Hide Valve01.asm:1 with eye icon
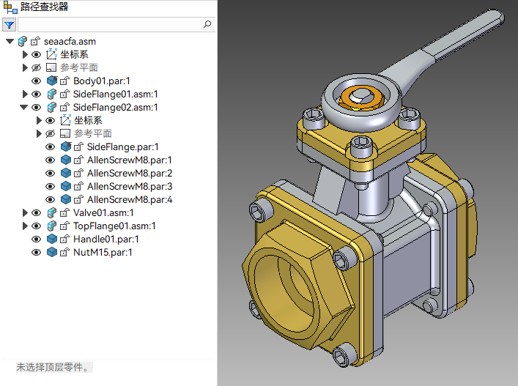 (37, 213)
